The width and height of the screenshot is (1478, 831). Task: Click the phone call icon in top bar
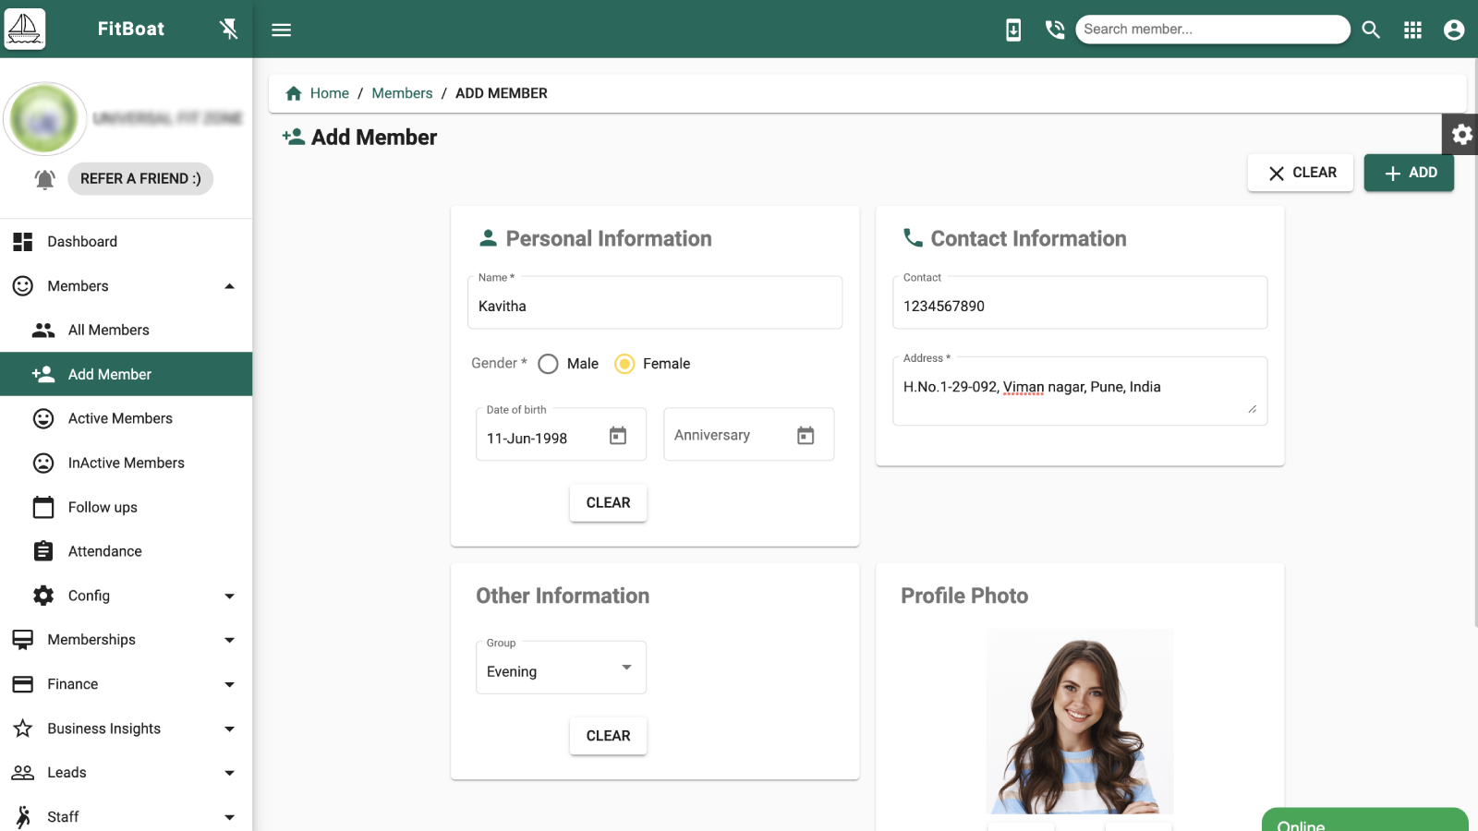point(1054,29)
